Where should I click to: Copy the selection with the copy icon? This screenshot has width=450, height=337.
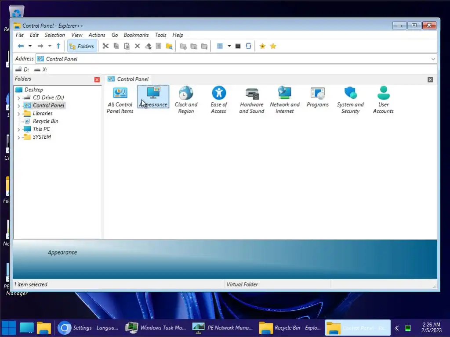coord(116,46)
